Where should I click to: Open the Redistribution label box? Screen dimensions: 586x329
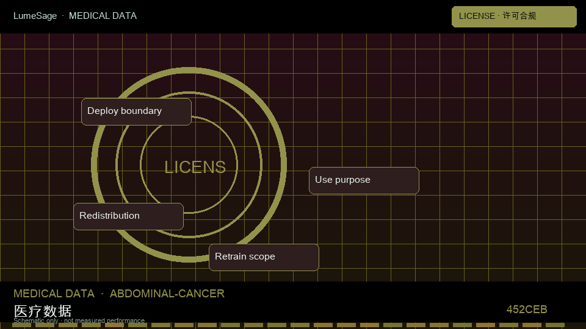[x=129, y=216]
